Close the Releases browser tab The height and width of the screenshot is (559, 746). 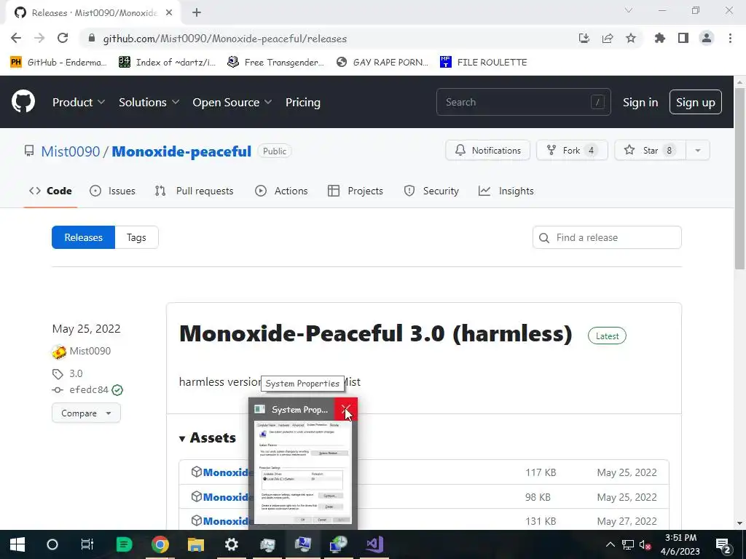pos(169,12)
